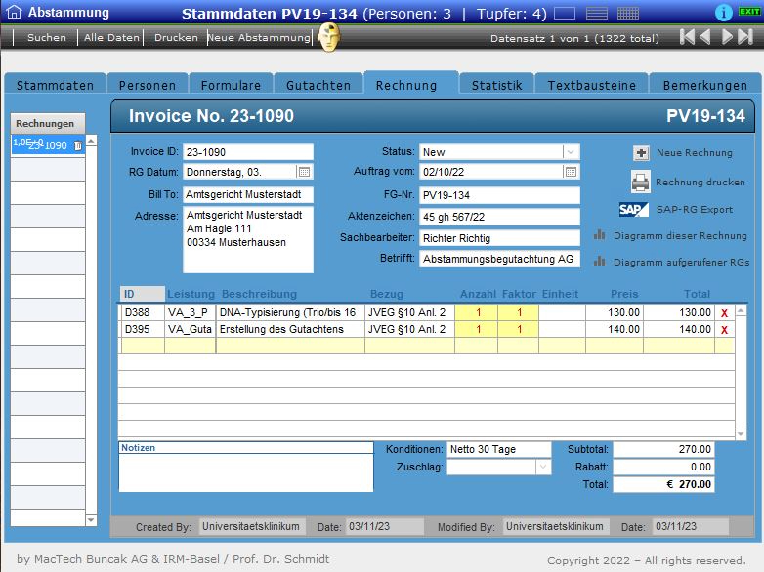Open the Gutachten tab
This screenshot has width=764, height=572.
(318, 85)
